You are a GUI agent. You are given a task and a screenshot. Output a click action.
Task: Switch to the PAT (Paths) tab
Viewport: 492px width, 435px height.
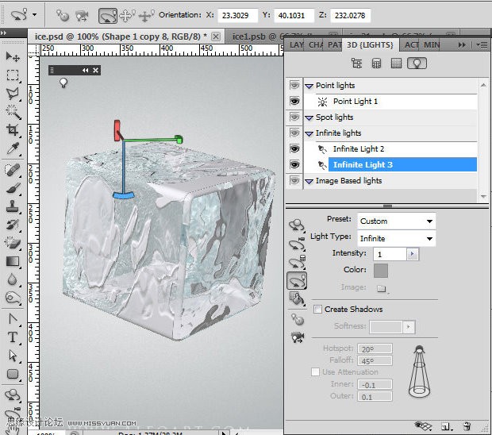tap(334, 45)
